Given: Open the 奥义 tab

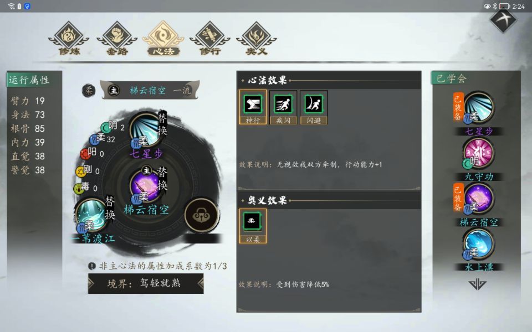Looking at the screenshot, I should 257,38.
